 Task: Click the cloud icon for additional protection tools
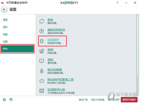point(42,81)
